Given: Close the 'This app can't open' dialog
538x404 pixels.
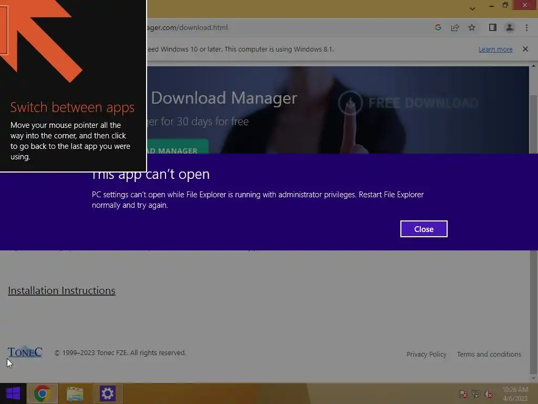Looking at the screenshot, I should 424,229.
